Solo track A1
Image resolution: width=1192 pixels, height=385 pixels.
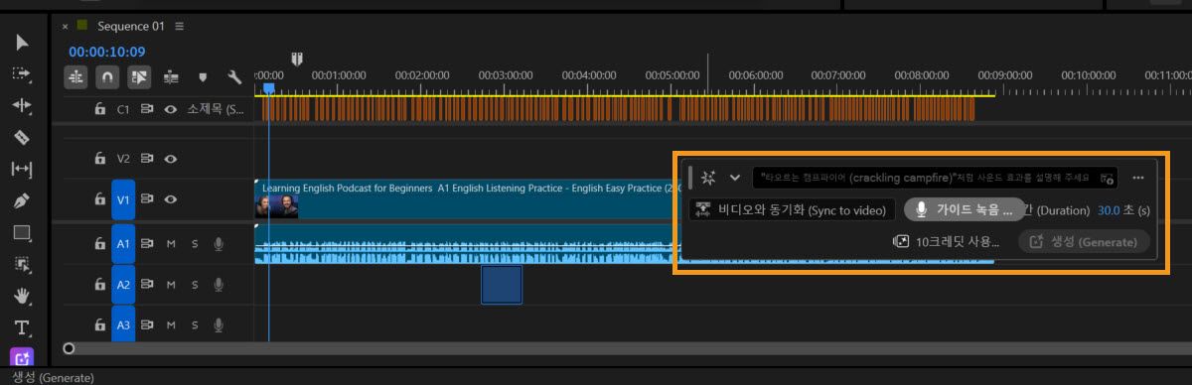(x=195, y=243)
